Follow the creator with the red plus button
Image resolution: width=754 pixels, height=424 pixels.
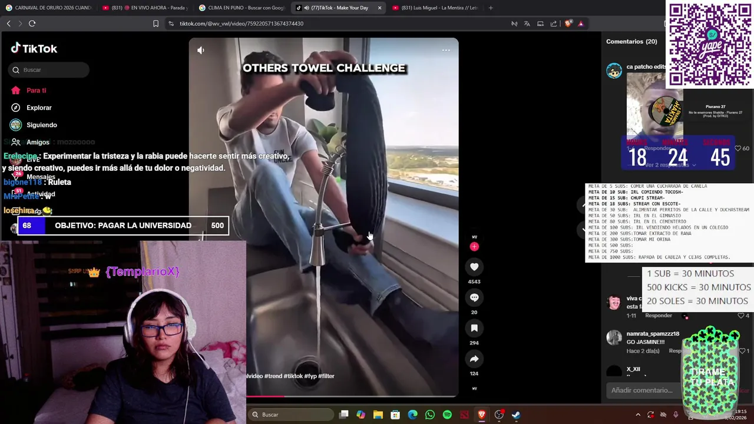coord(474,247)
